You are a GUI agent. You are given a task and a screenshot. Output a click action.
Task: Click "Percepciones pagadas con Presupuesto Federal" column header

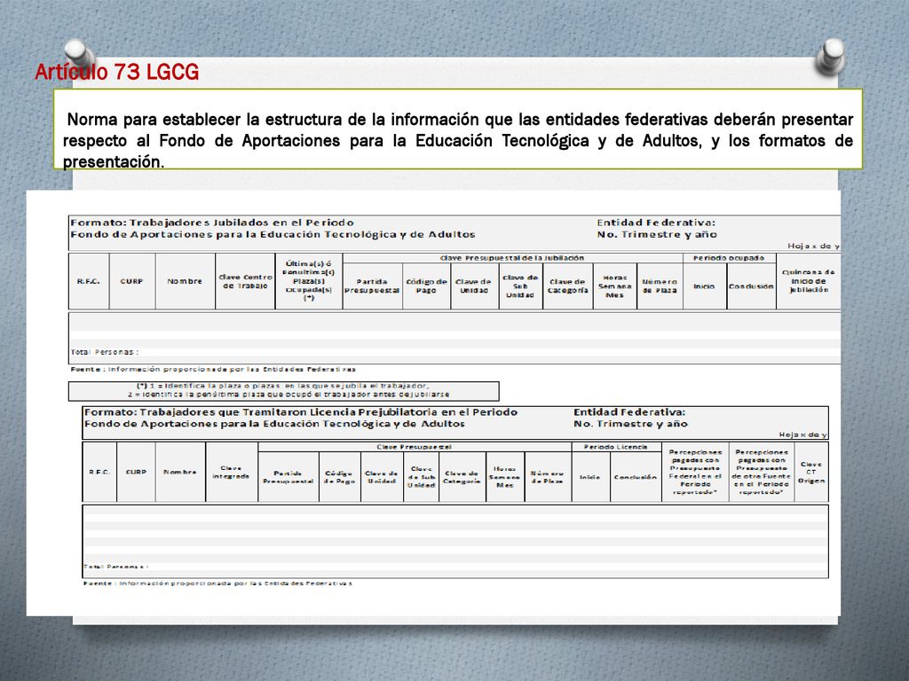(x=696, y=472)
